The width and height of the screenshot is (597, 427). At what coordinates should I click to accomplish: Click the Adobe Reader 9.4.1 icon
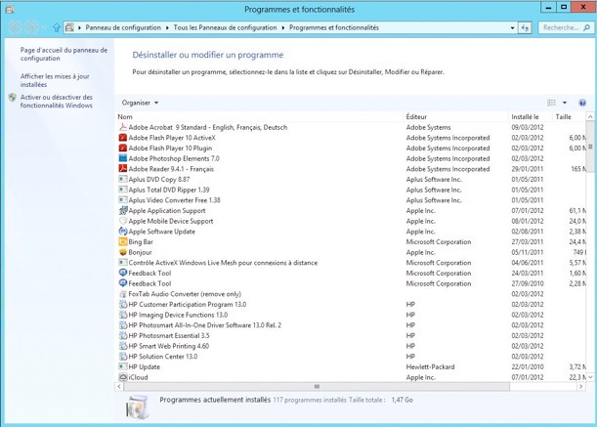(123, 169)
